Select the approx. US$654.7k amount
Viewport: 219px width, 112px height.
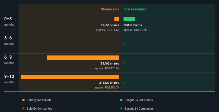tap(107, 87)
